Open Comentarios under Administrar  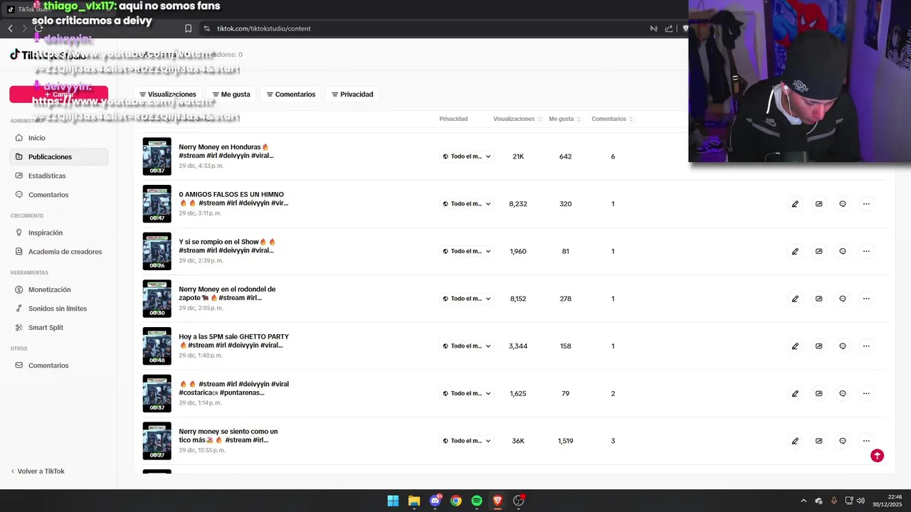58,195
